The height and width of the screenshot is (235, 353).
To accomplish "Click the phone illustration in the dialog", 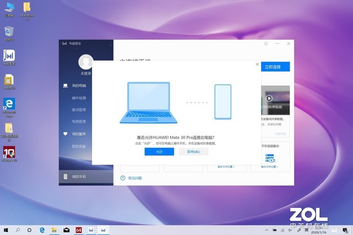I will coord(223,102).
